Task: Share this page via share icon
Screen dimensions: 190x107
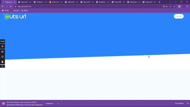Action: click(x=170, y=7)
